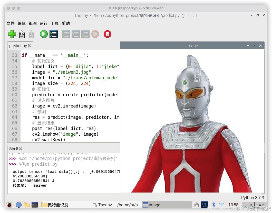
Task: Click cv2.imshow("image", image) line
Action: [x=65, y=134]
